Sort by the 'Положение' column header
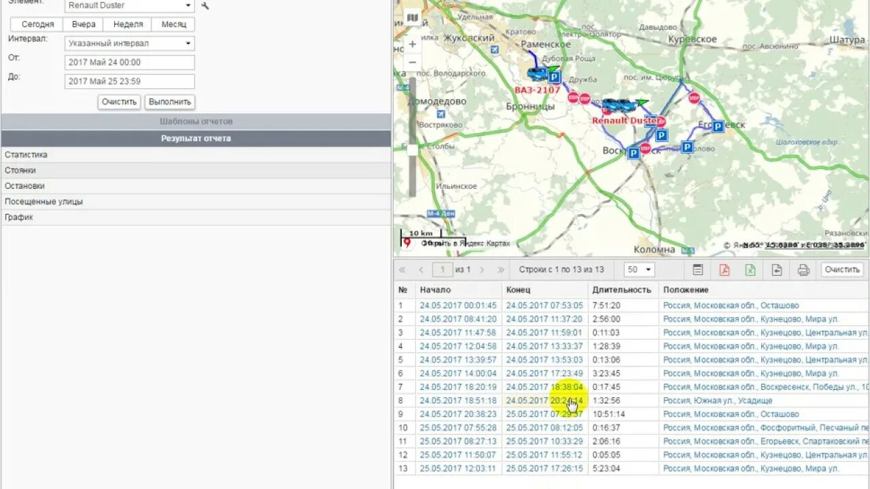Image resolution: width=870 pixels, height=489 pixels. point(686,290)
